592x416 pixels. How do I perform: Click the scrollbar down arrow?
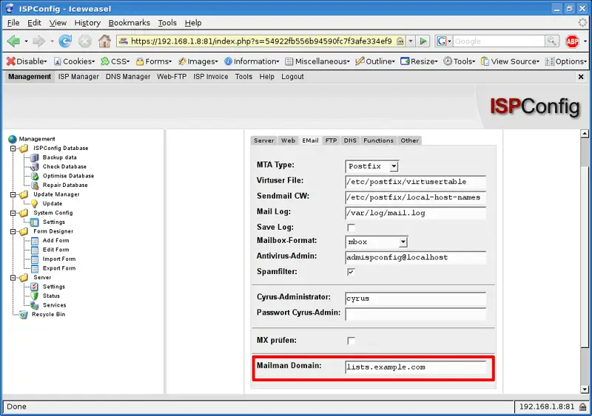585,389
